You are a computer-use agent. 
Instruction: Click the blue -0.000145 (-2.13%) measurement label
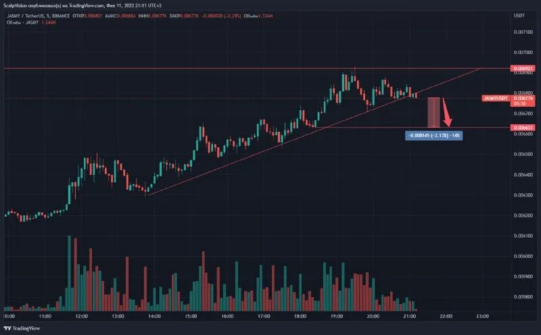[x=434, y=136]
